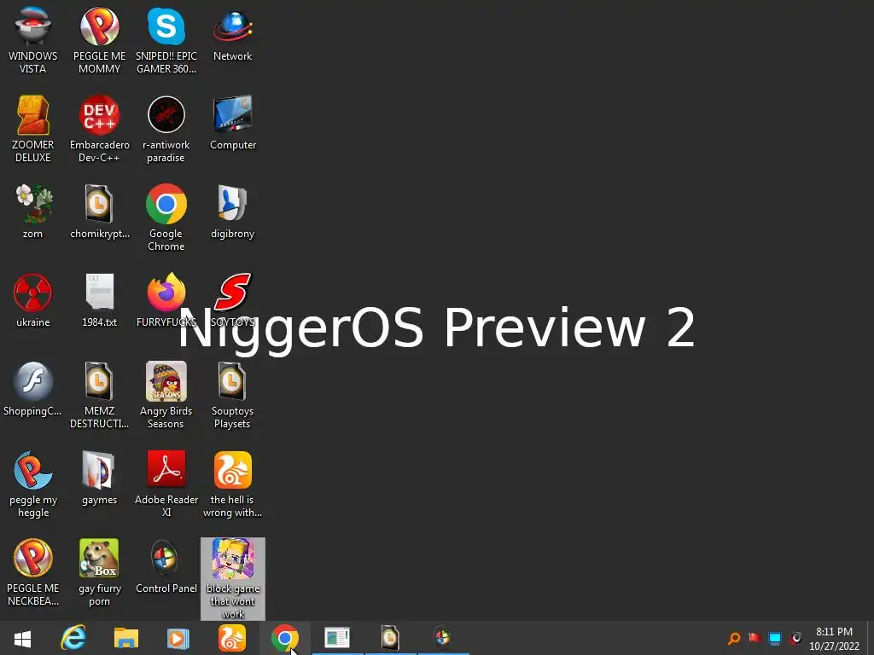Click the Show desktop strip at taskbar end
874x655 pixels.
[x=870, y=638]
